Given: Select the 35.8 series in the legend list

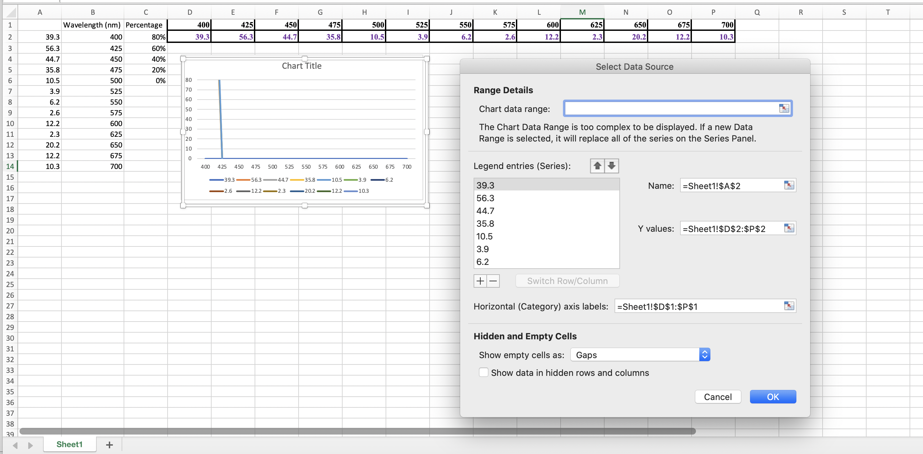Looking at the screenshot, I should pyautogui.click(x=546, y=224).
